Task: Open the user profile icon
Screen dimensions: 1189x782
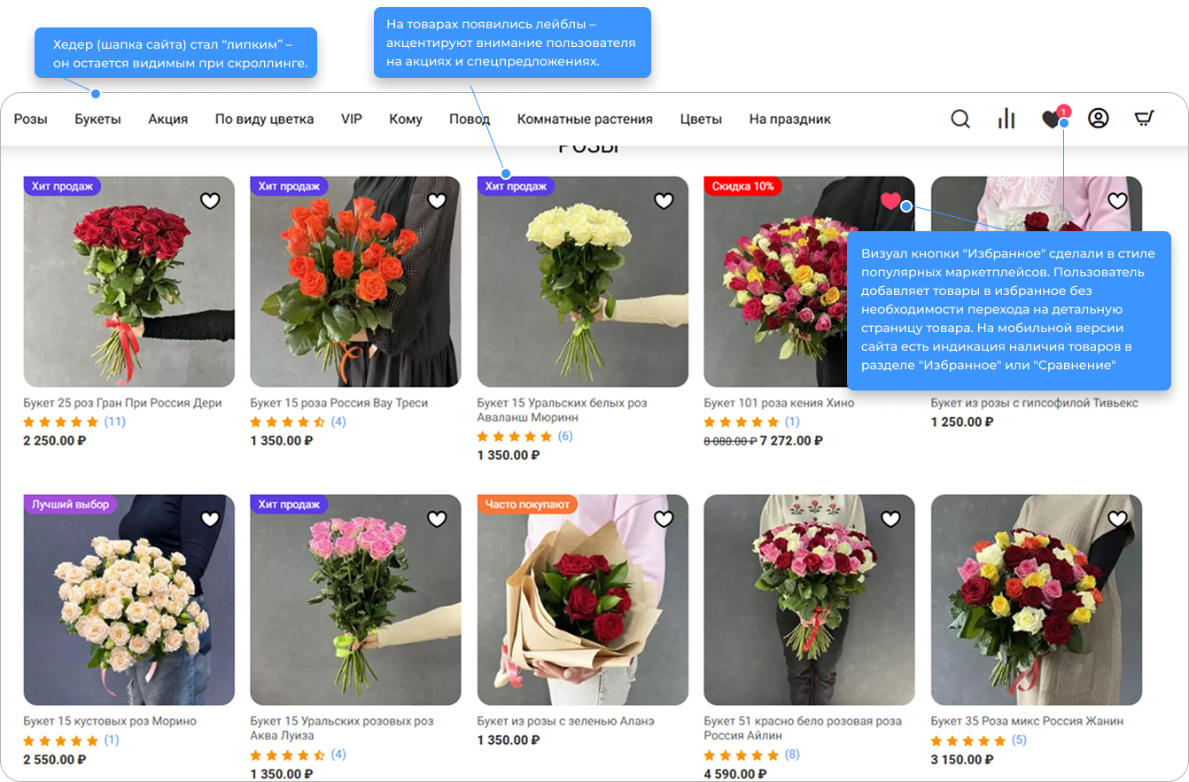Action: (x=1099, y=119)
